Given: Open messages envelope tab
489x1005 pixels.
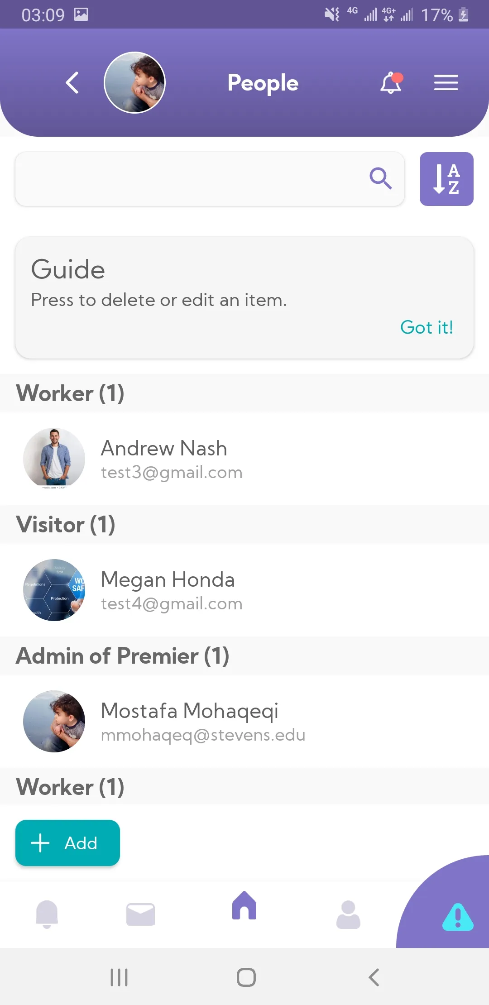Looking at the screenshot, I should click(x=140, y=914).
